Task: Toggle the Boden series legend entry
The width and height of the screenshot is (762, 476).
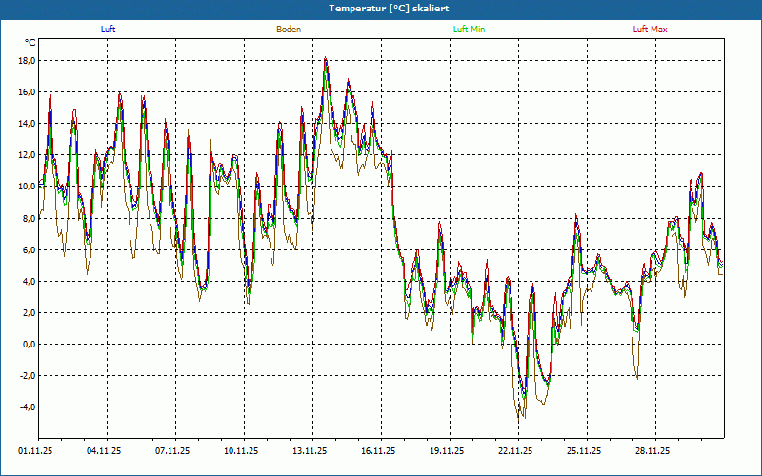Action: 289,30
